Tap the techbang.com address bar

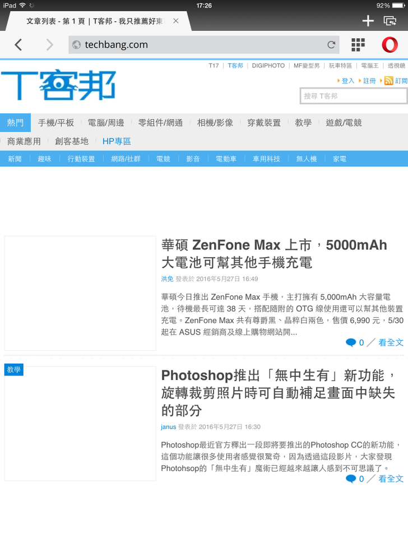click(x=203, y=44)
